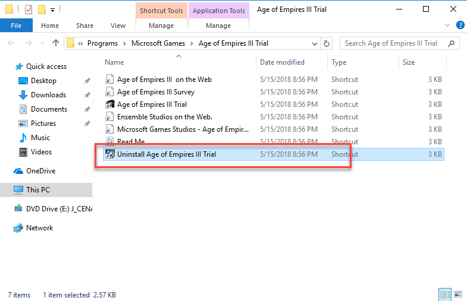
Task: Click the pin icon next to Documents
Action: coord(87,109)
